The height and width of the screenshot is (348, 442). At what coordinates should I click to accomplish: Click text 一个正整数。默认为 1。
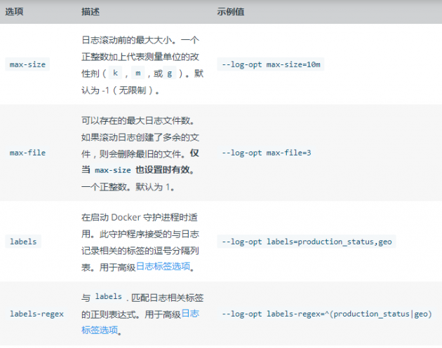[128, 187]
